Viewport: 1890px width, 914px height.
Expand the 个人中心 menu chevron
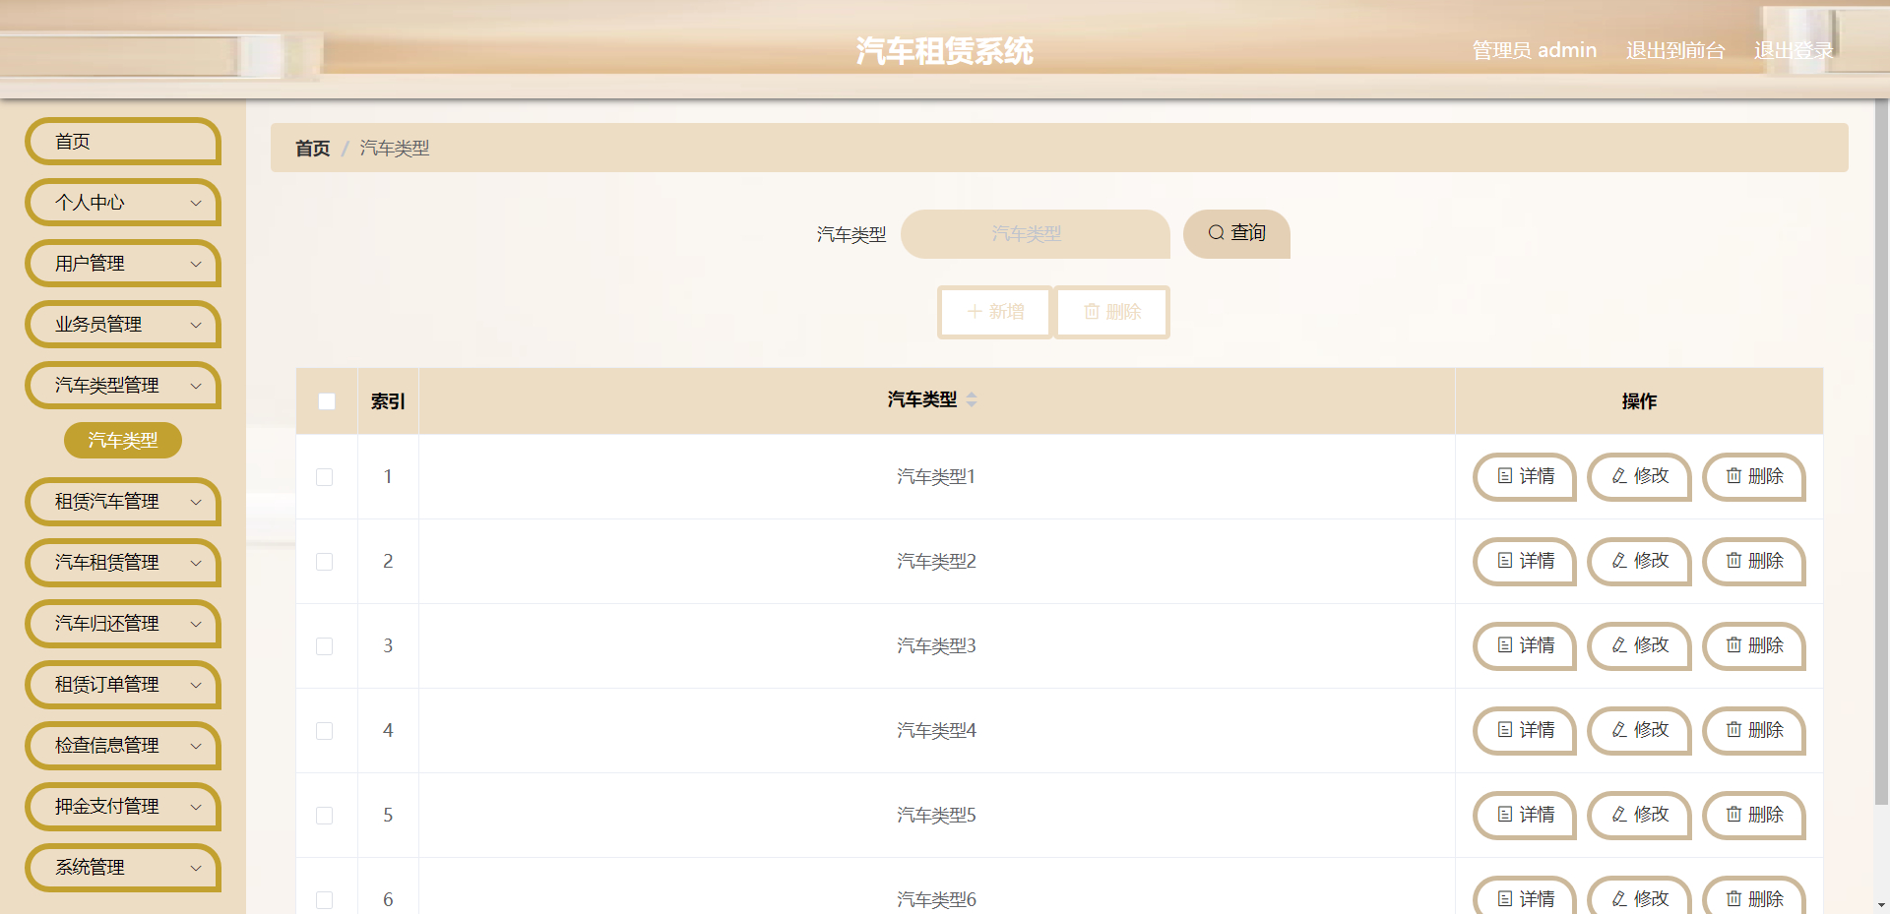[x=196, y=203]
